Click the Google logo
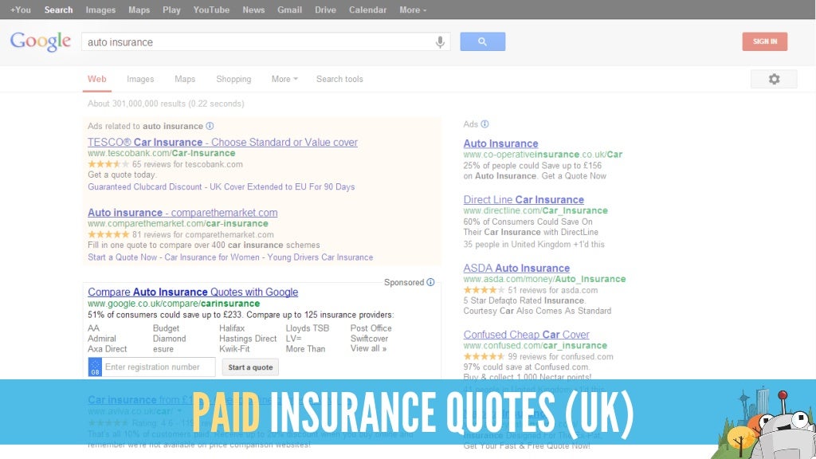This screenshot has height=459, width=816. 41,41
